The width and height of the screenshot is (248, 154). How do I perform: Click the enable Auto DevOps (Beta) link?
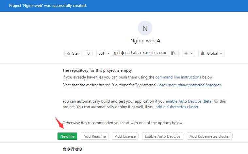coord(189,101)
